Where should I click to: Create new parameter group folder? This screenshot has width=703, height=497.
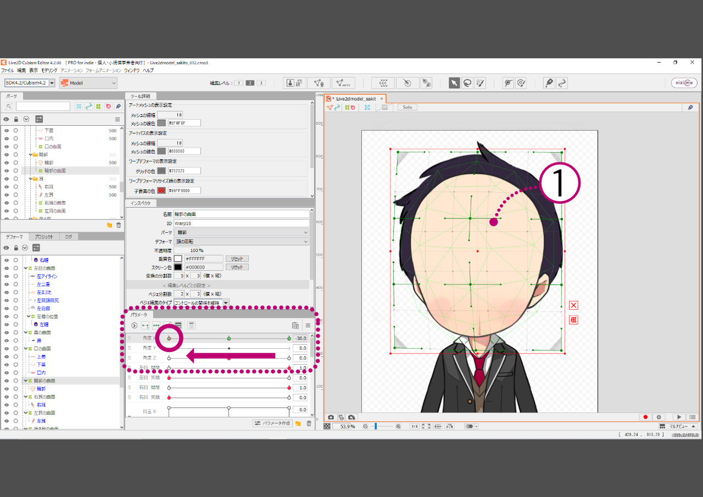pyautogui.click(x=298, y=423)
